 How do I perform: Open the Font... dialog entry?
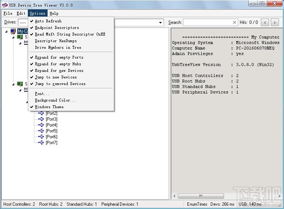[71, 93]
